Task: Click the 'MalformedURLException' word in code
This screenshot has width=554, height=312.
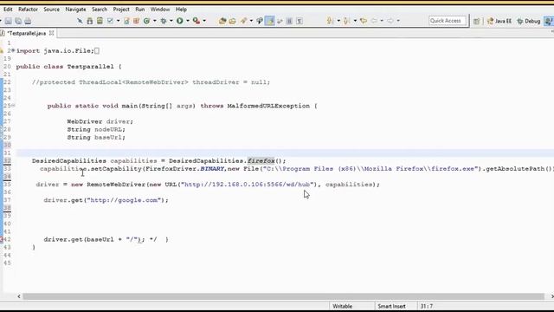Action: (268, 106)
